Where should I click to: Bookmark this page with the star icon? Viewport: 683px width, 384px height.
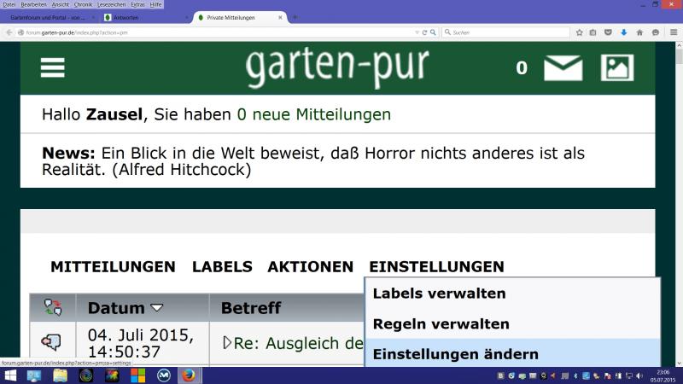580,32
